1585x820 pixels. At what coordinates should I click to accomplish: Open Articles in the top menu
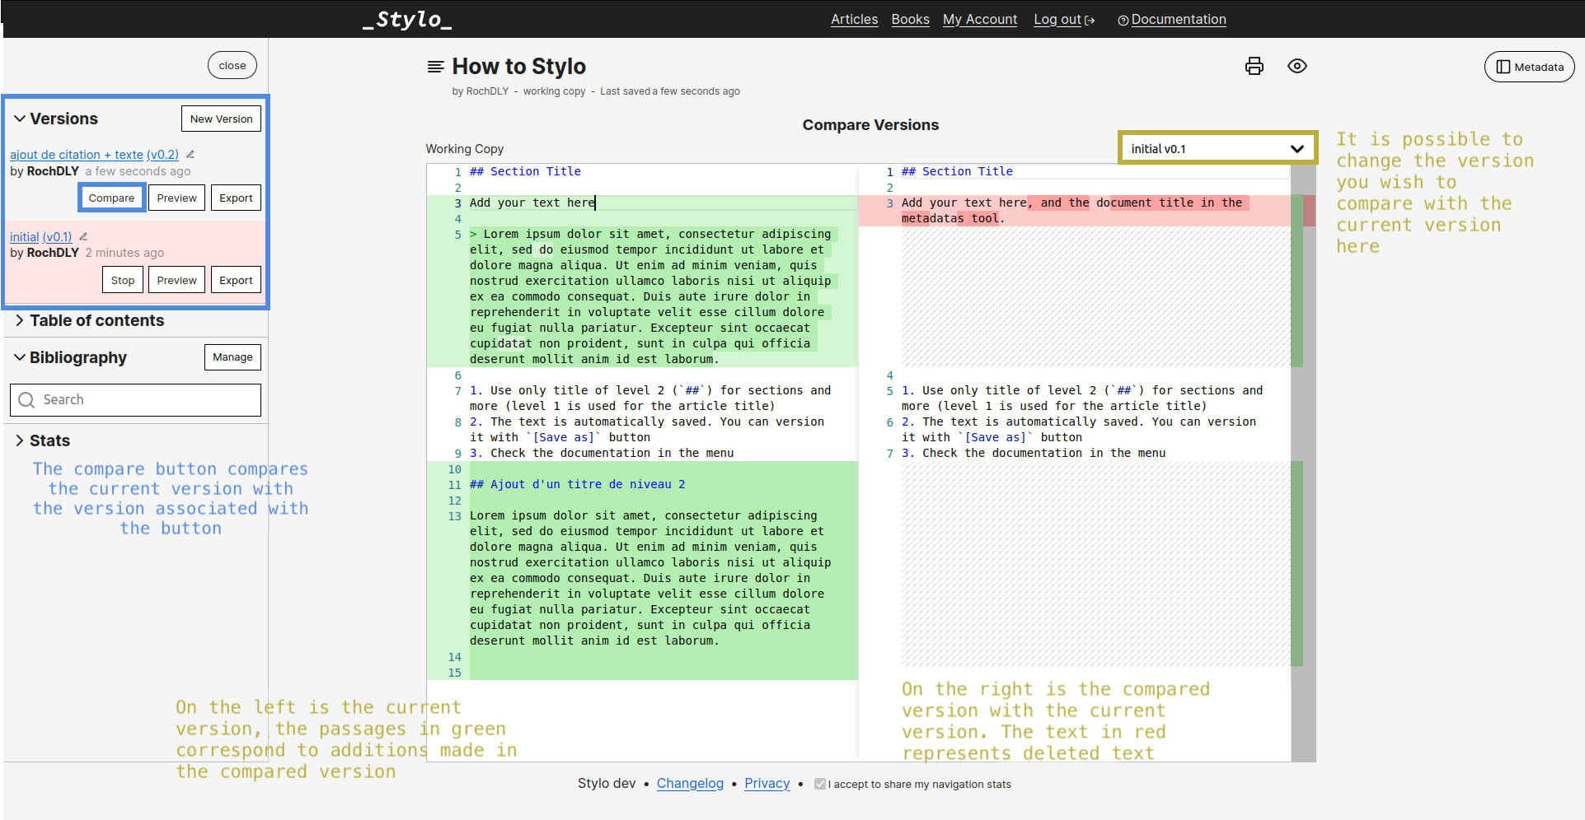pos(854,19)
